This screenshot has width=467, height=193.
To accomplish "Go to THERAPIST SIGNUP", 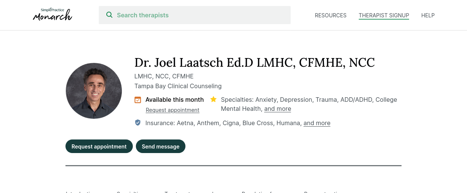I will point(384,15).
